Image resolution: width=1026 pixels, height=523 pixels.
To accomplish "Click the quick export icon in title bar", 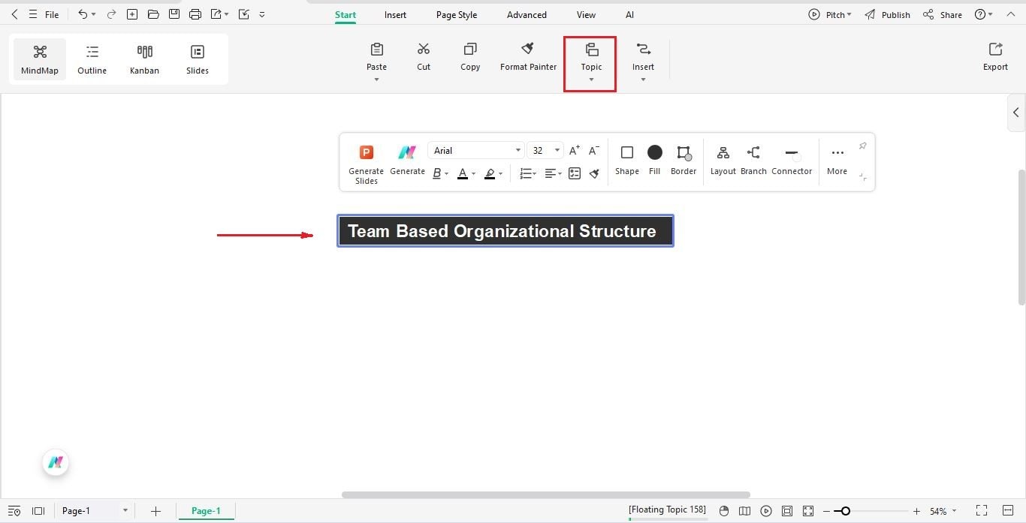I will [x=216, y=14].
